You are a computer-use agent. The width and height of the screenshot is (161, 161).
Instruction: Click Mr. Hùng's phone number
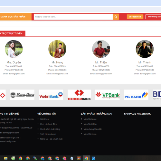pyautogui.click(x=61, y=70)
